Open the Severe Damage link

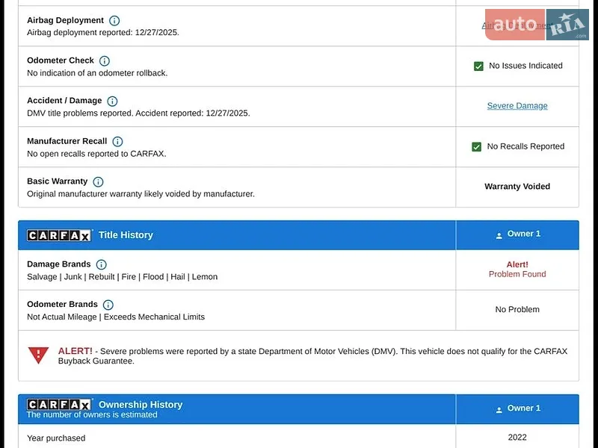tap(517, 106)
